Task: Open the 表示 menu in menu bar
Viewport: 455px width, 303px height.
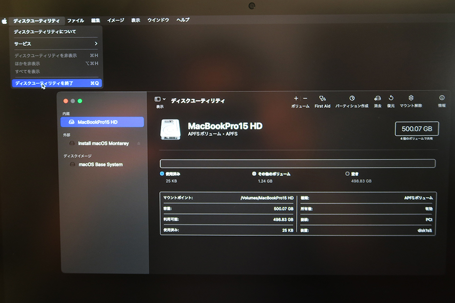Action: pyautogui.click(x=136, y=20)
